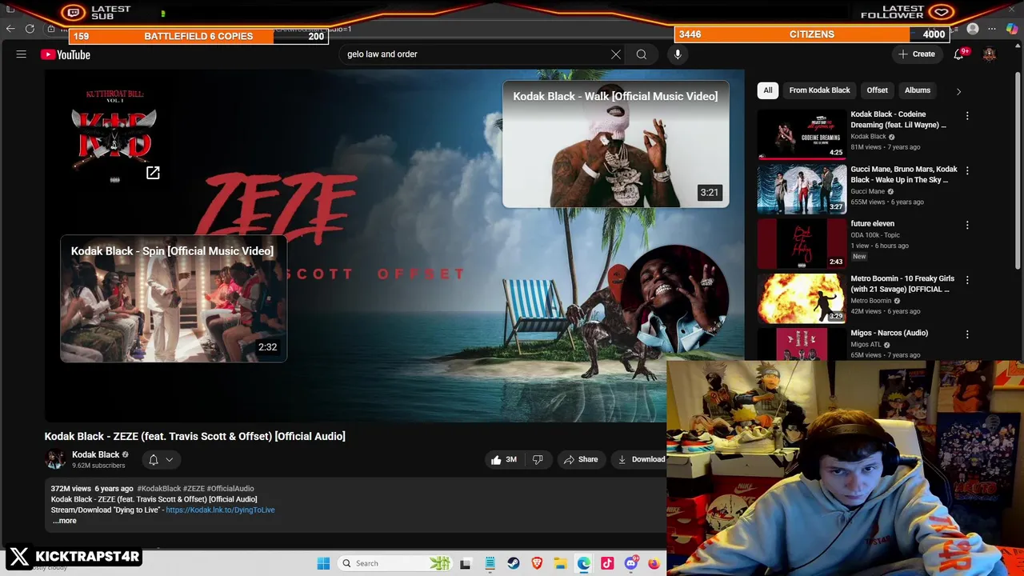Viewport: 1024px width, 576px height.
Task: Toggle the subscription notification bell
Action: point(154,459)
